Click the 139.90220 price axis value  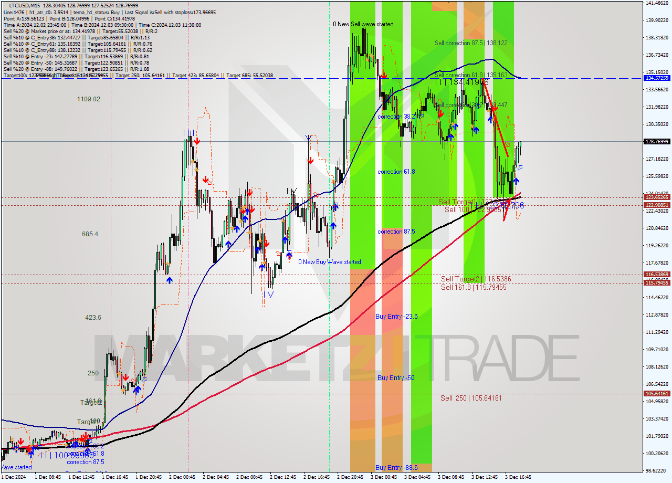657,20
